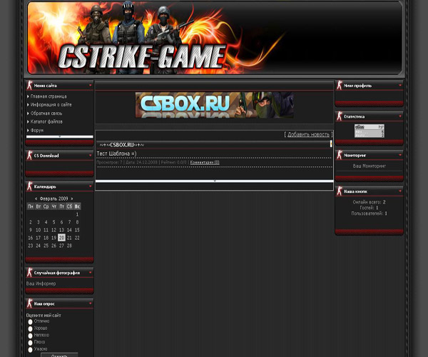
Task: Open the Главная страница menu item
Action: coord(49,96)
